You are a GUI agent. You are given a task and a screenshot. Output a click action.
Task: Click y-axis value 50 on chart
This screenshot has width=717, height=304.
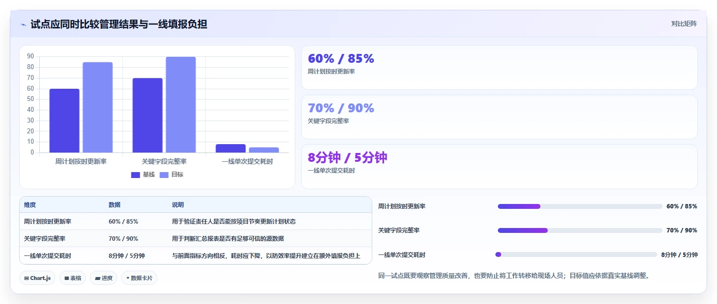pyautogui.click(x=30, y=99)
